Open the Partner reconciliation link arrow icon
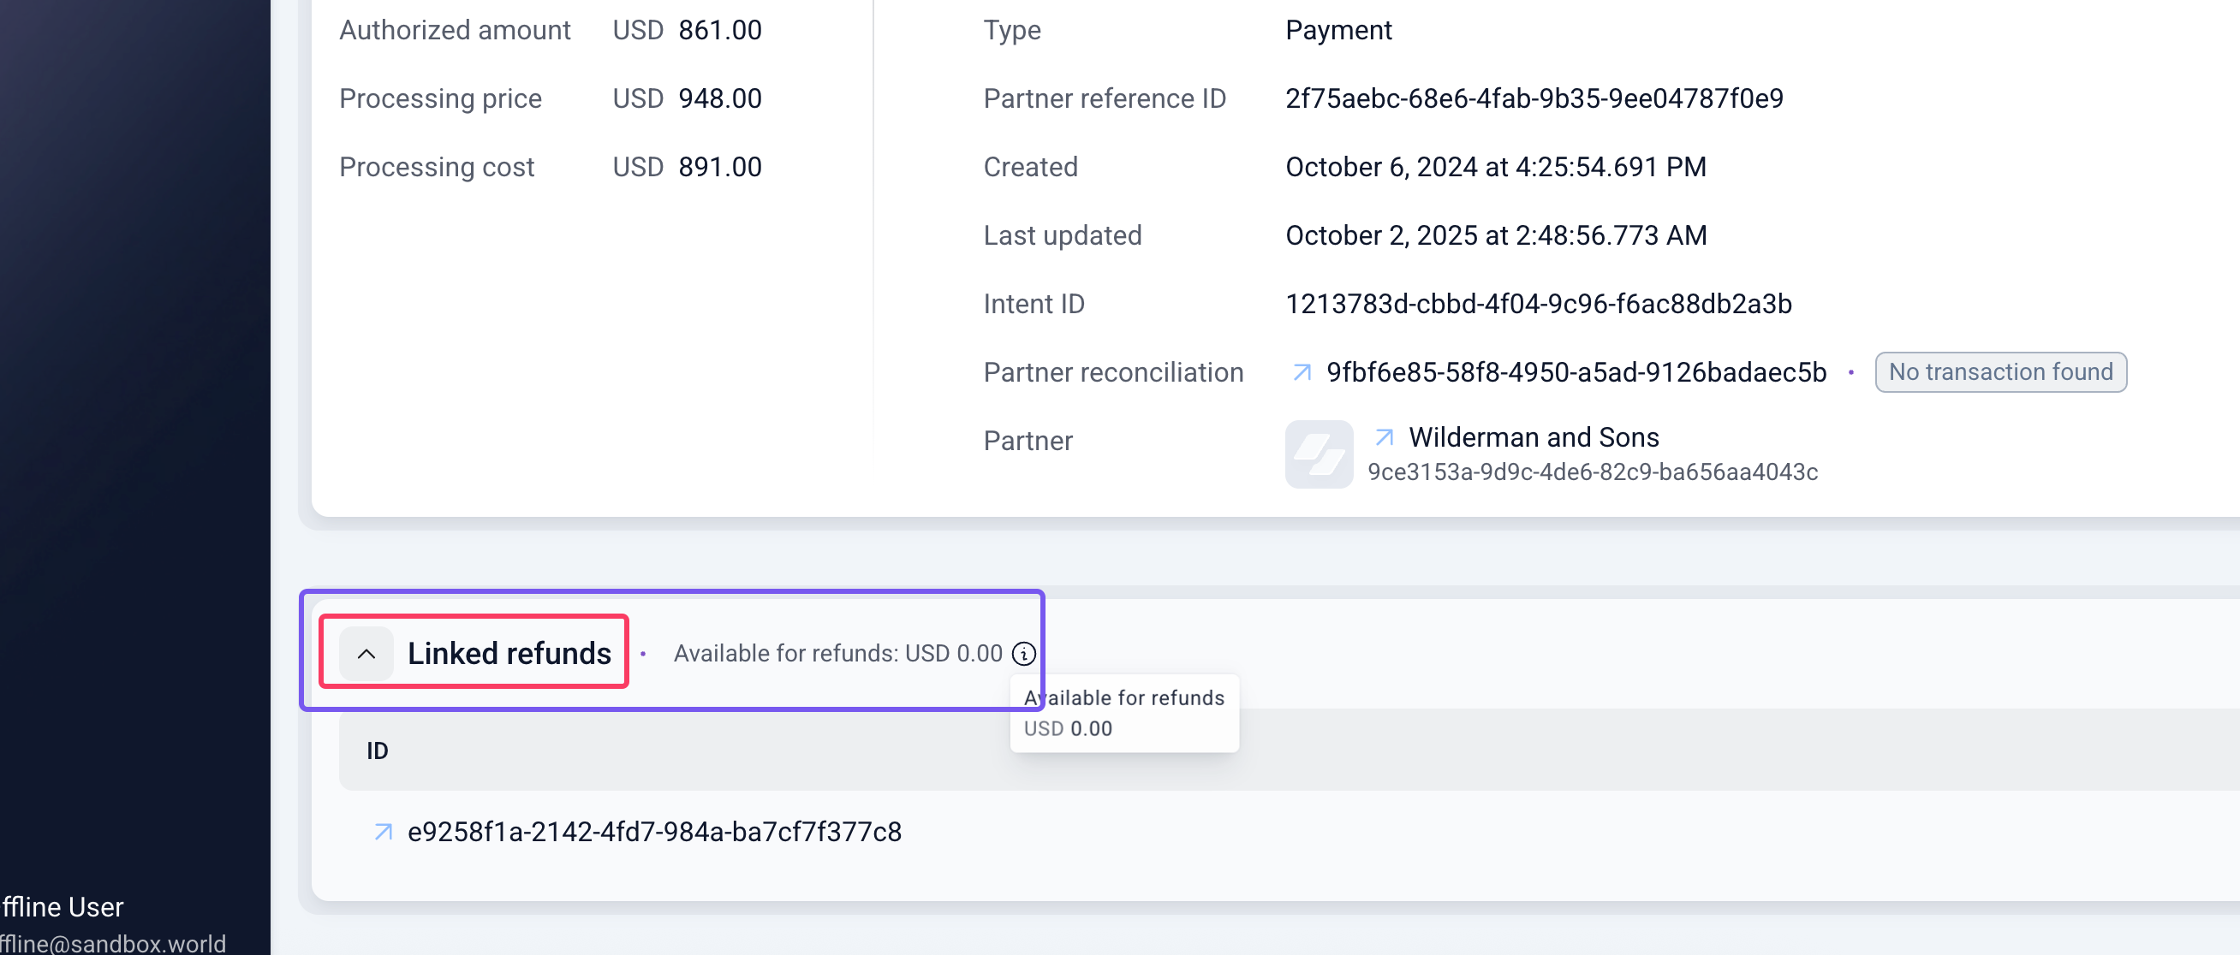This screenshot has height=955, width=2240. point(1302,373)
